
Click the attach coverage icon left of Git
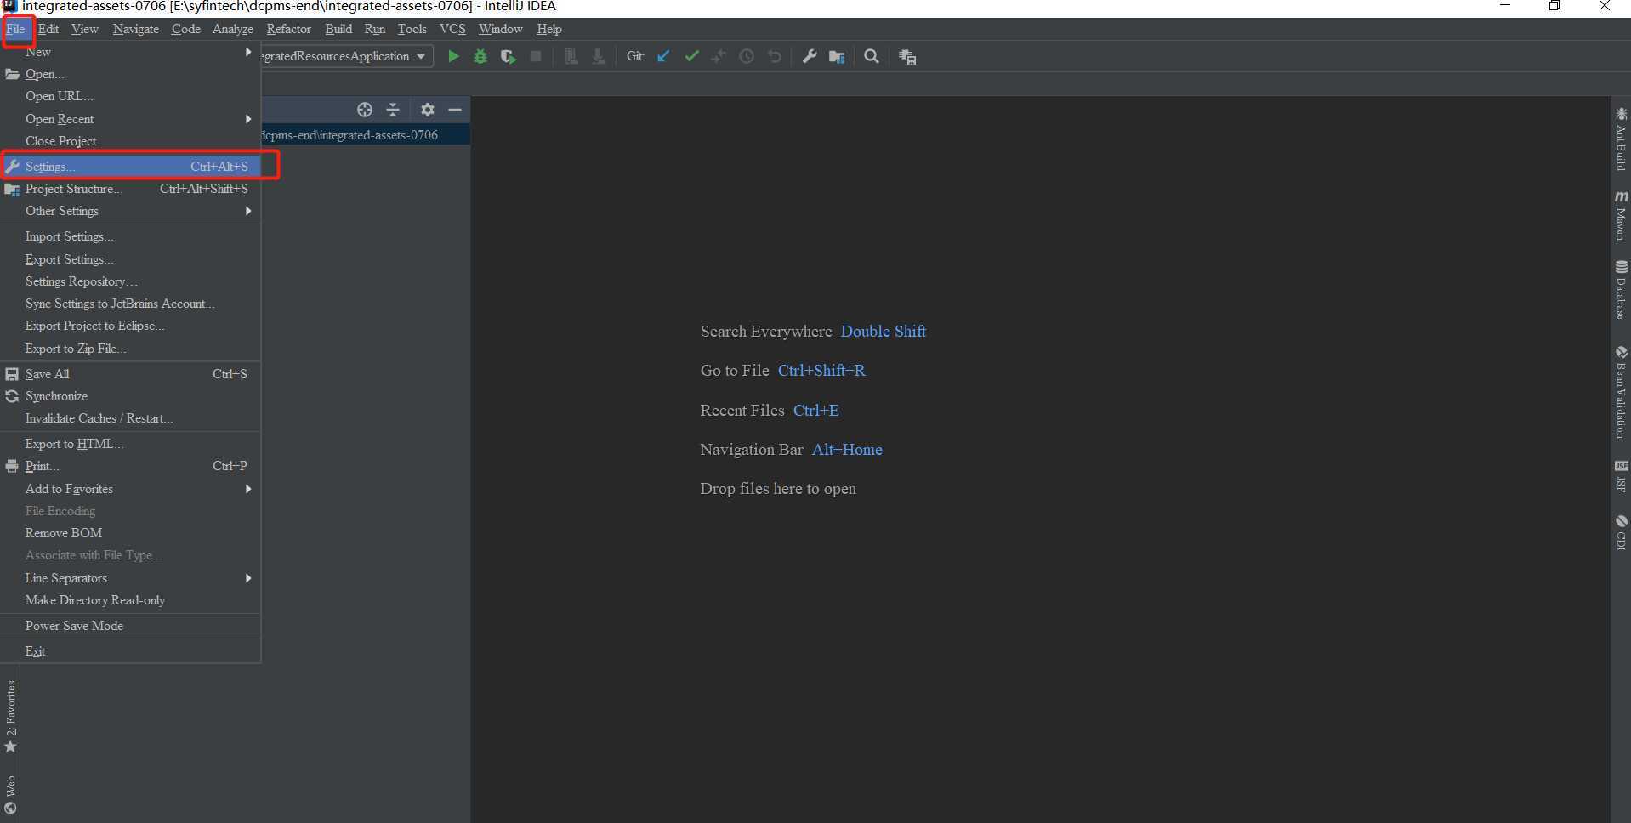pyautogui.click(x=571, y=56)
